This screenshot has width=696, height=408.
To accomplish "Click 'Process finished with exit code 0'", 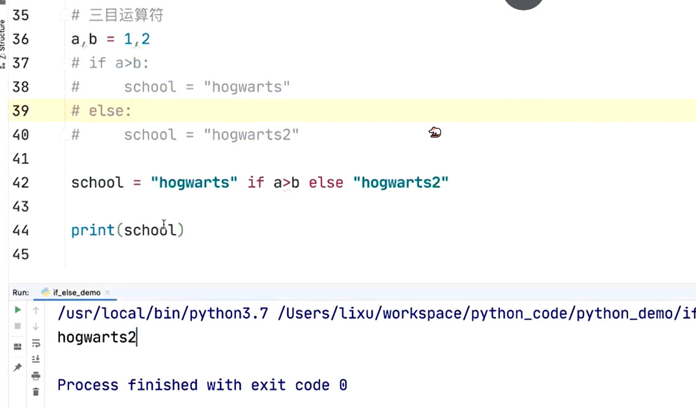I will coord(202,385).
